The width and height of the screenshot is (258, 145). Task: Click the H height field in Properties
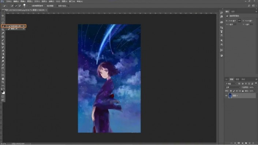click(249, 21)
